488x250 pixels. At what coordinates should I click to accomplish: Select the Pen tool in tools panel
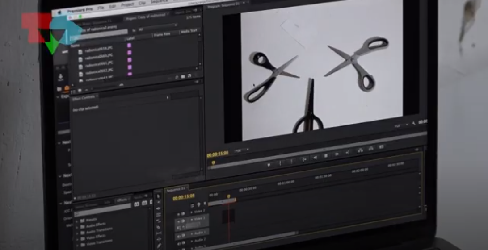tap(159, 246)
